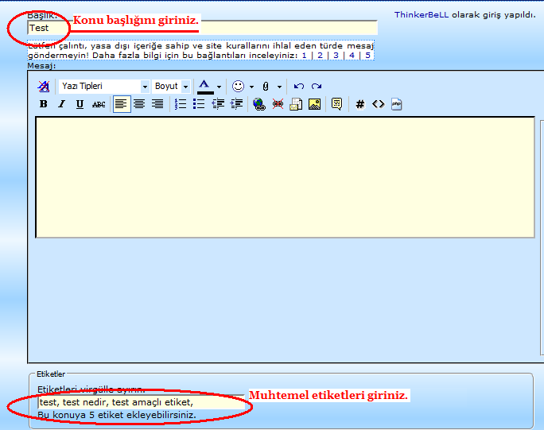
Task: Click the tags input field
Action: 139,402
